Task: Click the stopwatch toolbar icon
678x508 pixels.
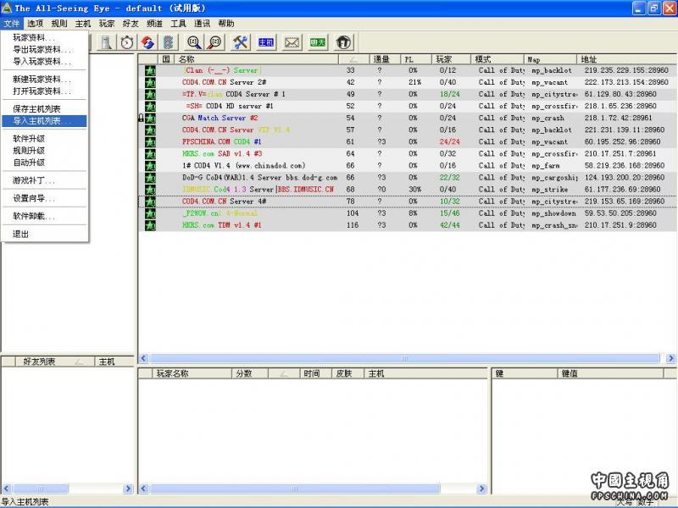Action: point(127,42)
